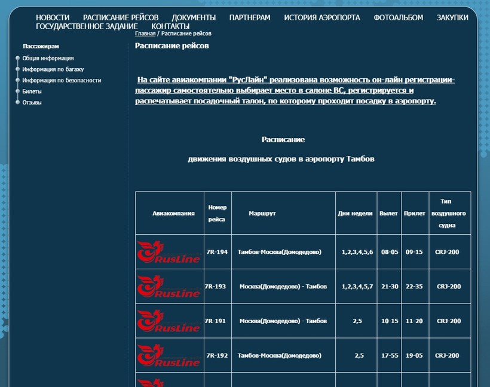Open Информация по багажу link

click(x=53, y=69)
